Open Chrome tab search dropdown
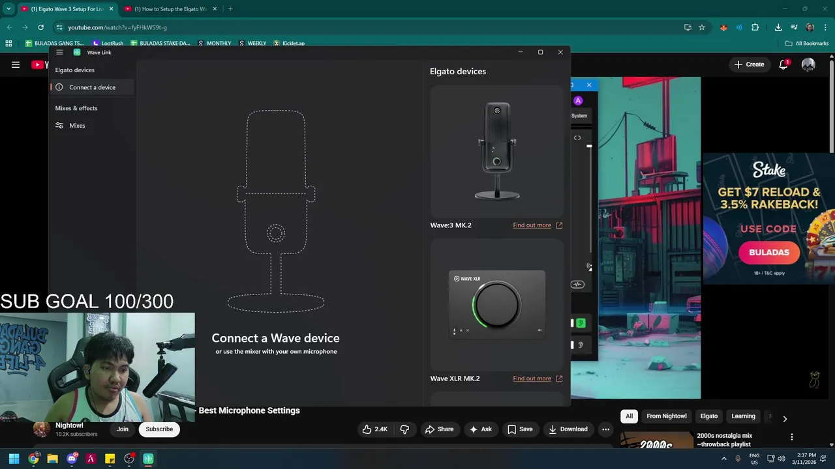This screenshot has width=835, height=469. click(8, 9)
